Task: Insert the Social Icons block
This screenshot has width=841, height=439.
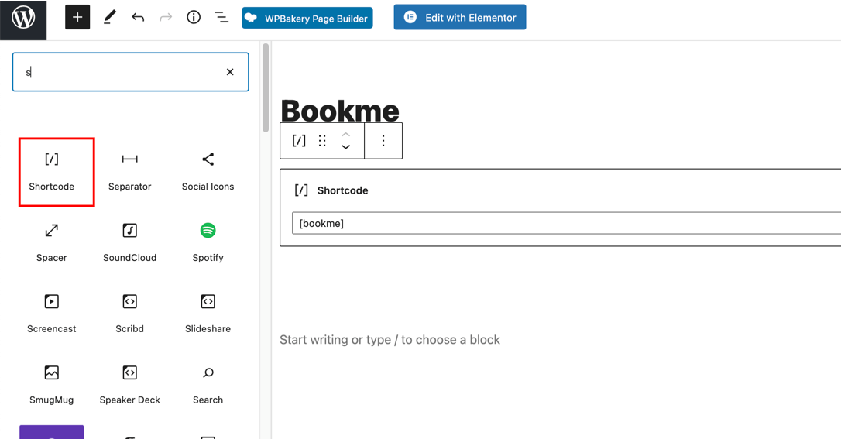Action: pos(208,171)
